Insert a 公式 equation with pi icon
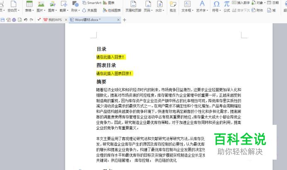Viewport: 287px width, 170px height. (227, 6)
